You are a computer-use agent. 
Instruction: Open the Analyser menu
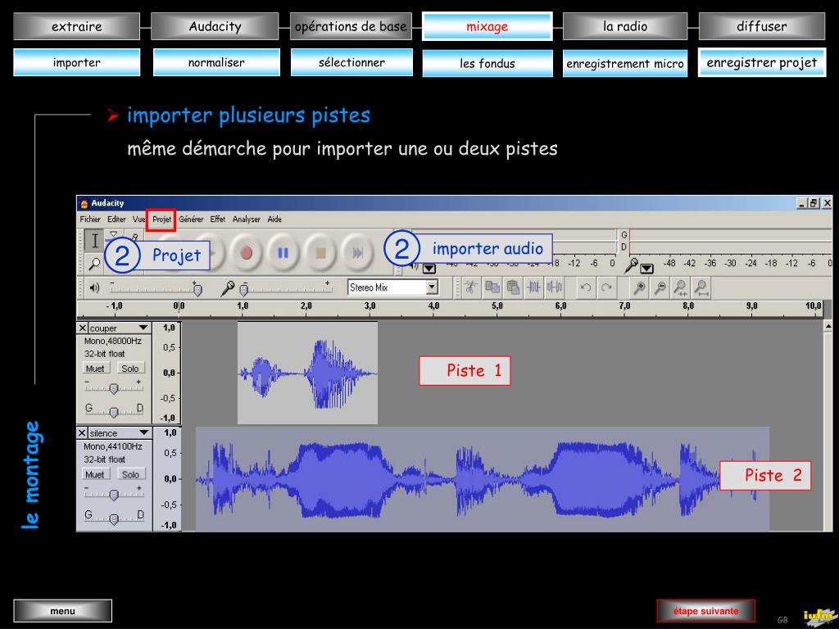[x=247, y=219]
